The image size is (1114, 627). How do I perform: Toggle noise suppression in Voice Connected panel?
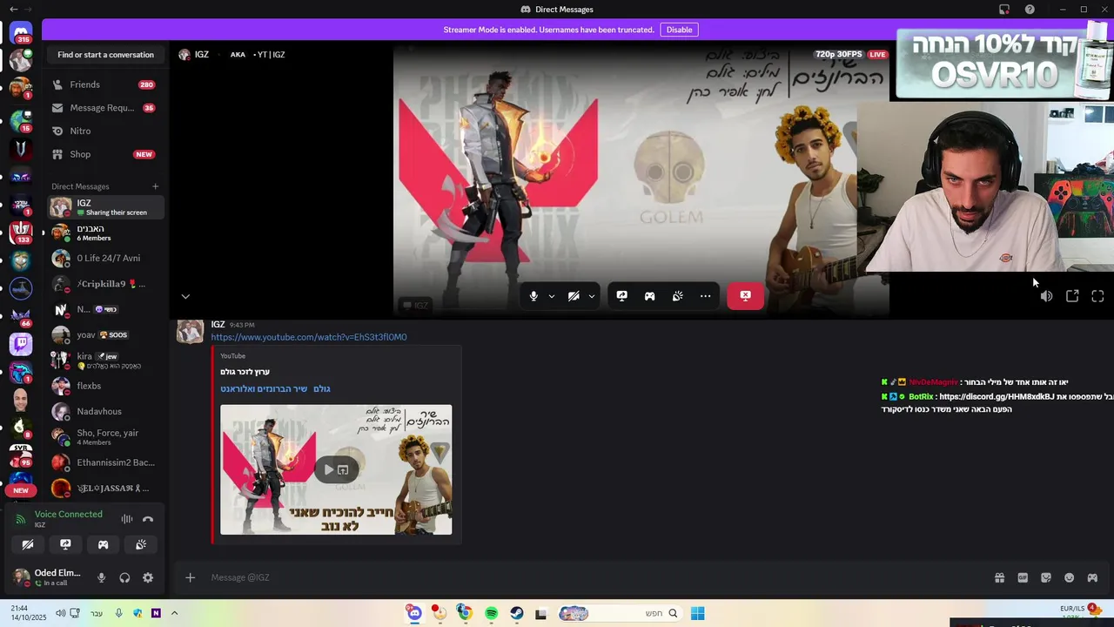pyautogui.click(x=127, y=519)
